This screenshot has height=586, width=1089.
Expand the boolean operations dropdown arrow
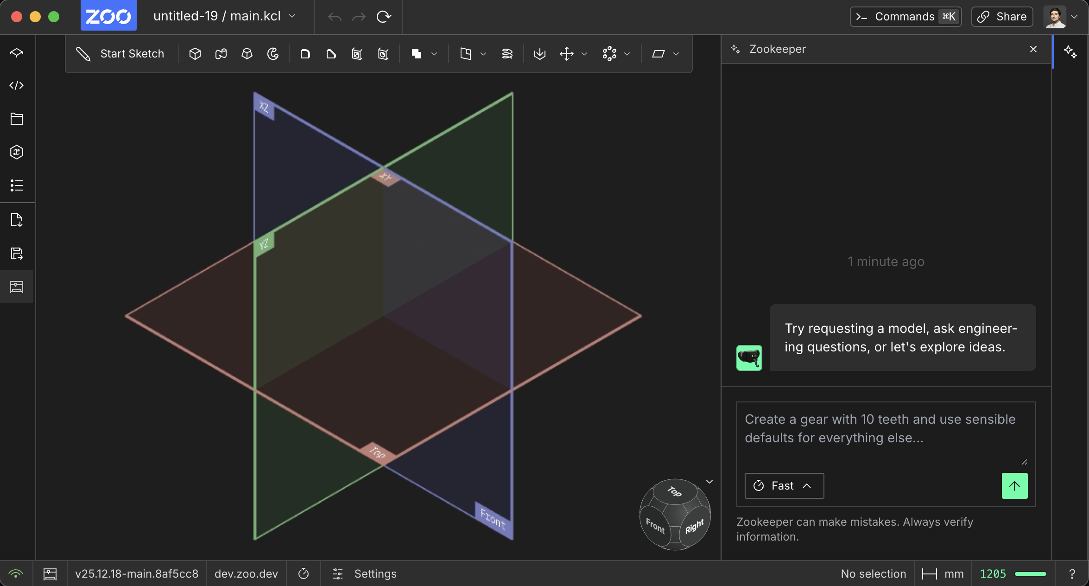coord(434,54)
